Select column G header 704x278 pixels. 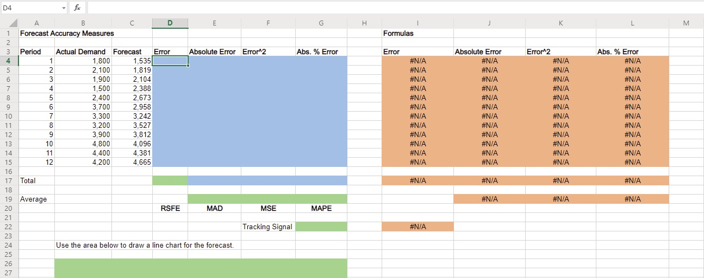(x=321, y=23)
